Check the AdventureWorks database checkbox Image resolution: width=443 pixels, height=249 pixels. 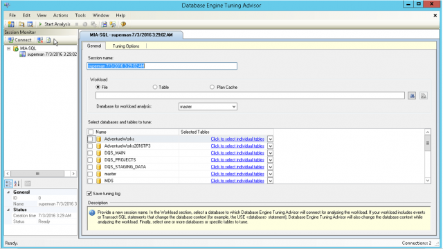[90, 139]
